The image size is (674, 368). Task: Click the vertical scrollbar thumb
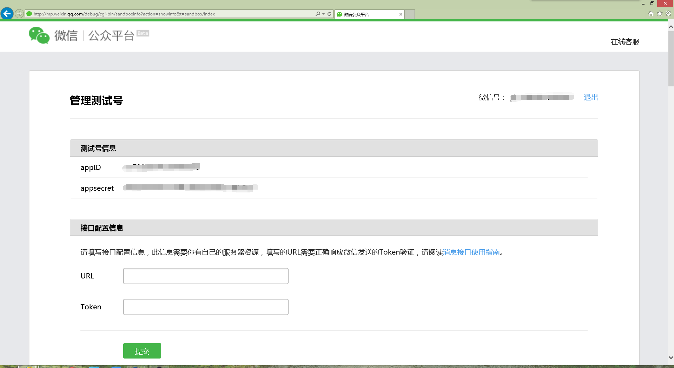(671, 59)
